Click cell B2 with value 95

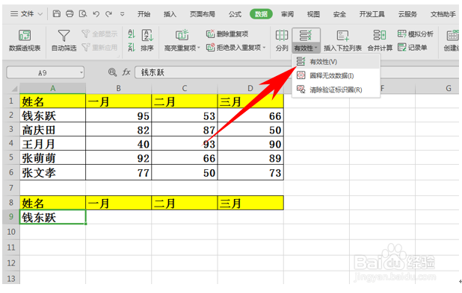pyautogui.click(x=118, y=116)
